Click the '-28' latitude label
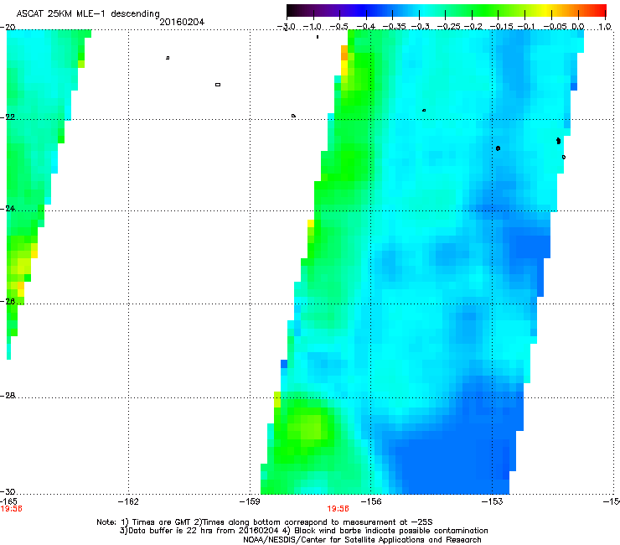 click(8, 396)
